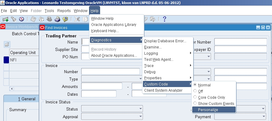Open the Invoice Type dropdown
This screenshot has width=272, height=121.
click(x=112, y=79)
